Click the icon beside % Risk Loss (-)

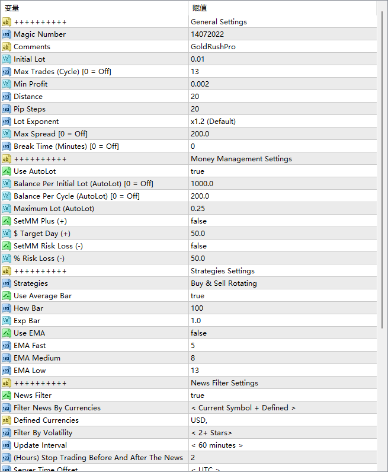coord(7,259)
